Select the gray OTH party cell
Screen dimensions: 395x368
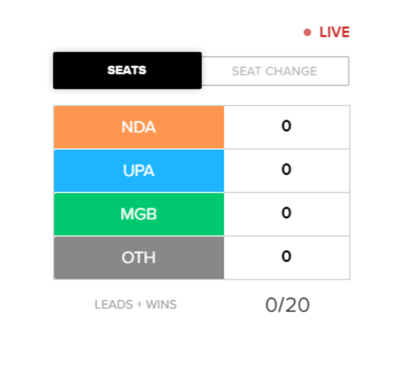139,258
